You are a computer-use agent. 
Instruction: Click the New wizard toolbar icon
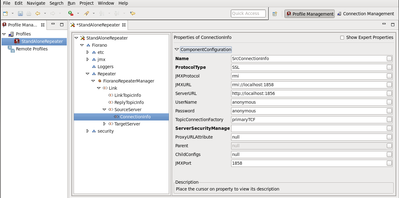tap(5, 13)
